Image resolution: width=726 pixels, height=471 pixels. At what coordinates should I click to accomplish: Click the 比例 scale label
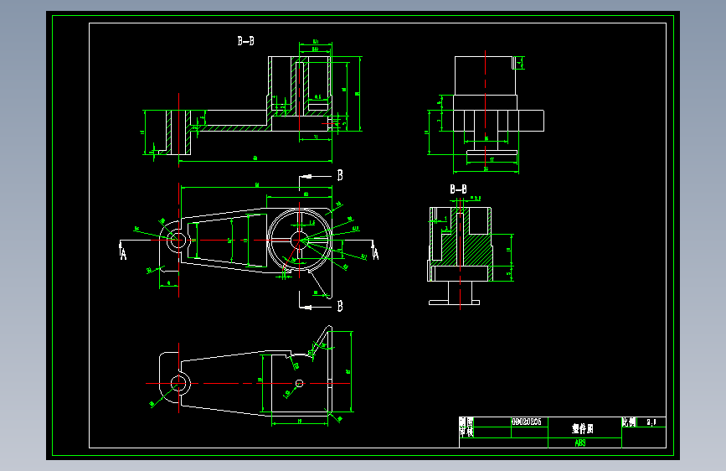(629, 422)
